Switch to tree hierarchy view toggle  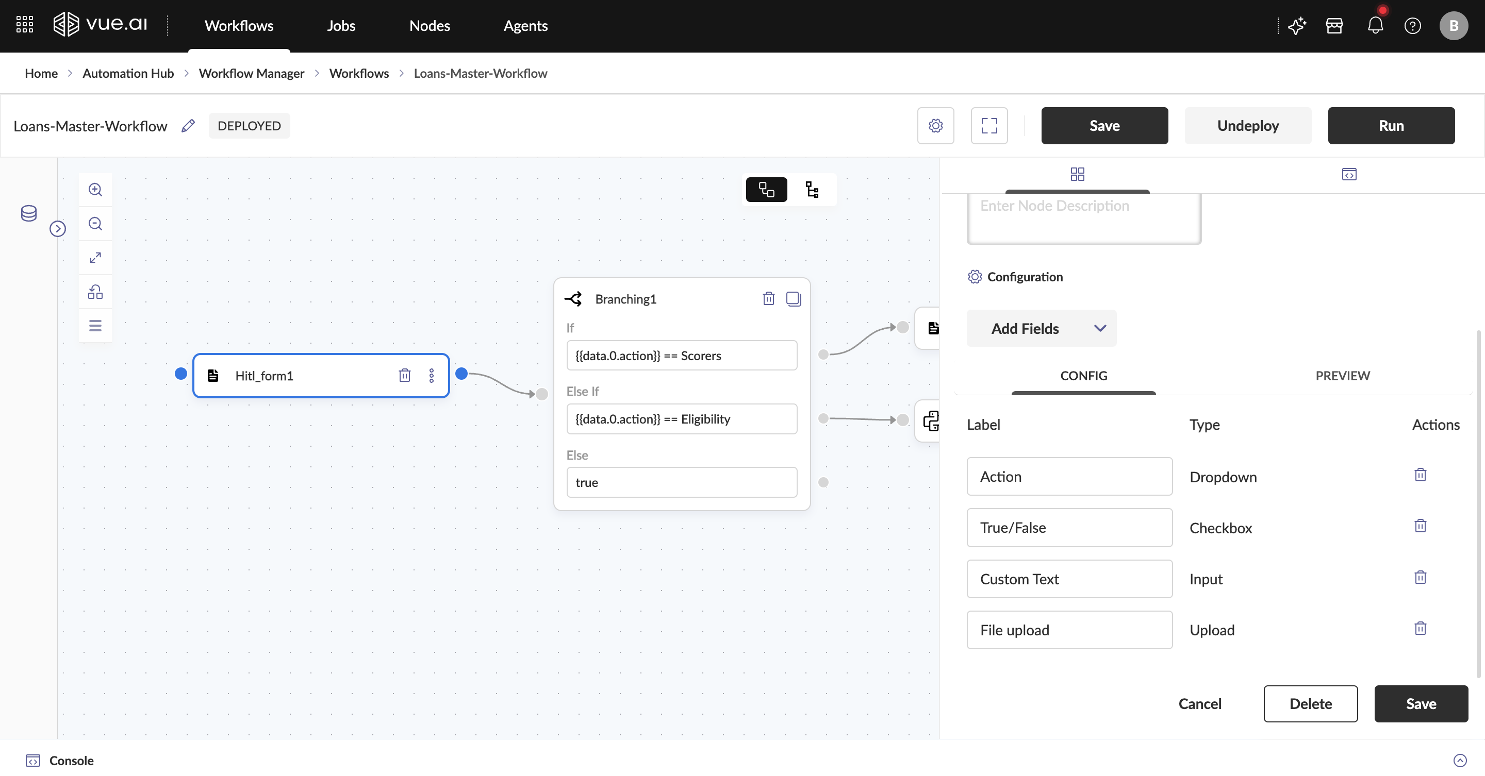(x=812, y=190)
